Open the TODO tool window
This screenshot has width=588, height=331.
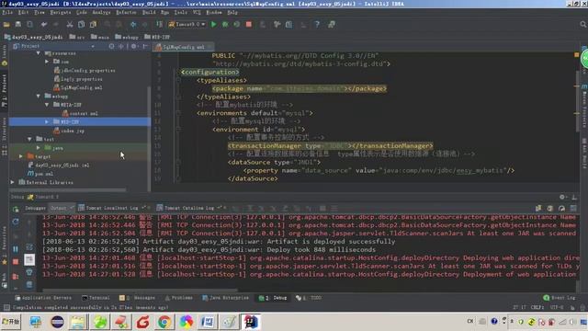point(309,298)
